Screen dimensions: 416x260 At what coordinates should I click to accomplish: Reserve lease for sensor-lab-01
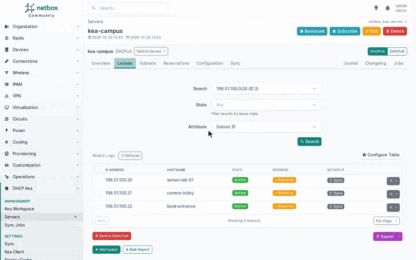click(284, 180)
